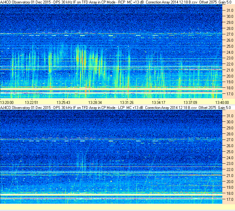Click the 13:25:43 time axis label
This screenshot has height=211, width=235.
63,103
